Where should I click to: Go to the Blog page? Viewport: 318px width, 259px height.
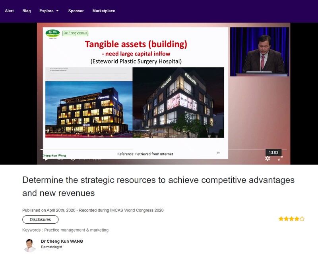[x=27, y=11]
